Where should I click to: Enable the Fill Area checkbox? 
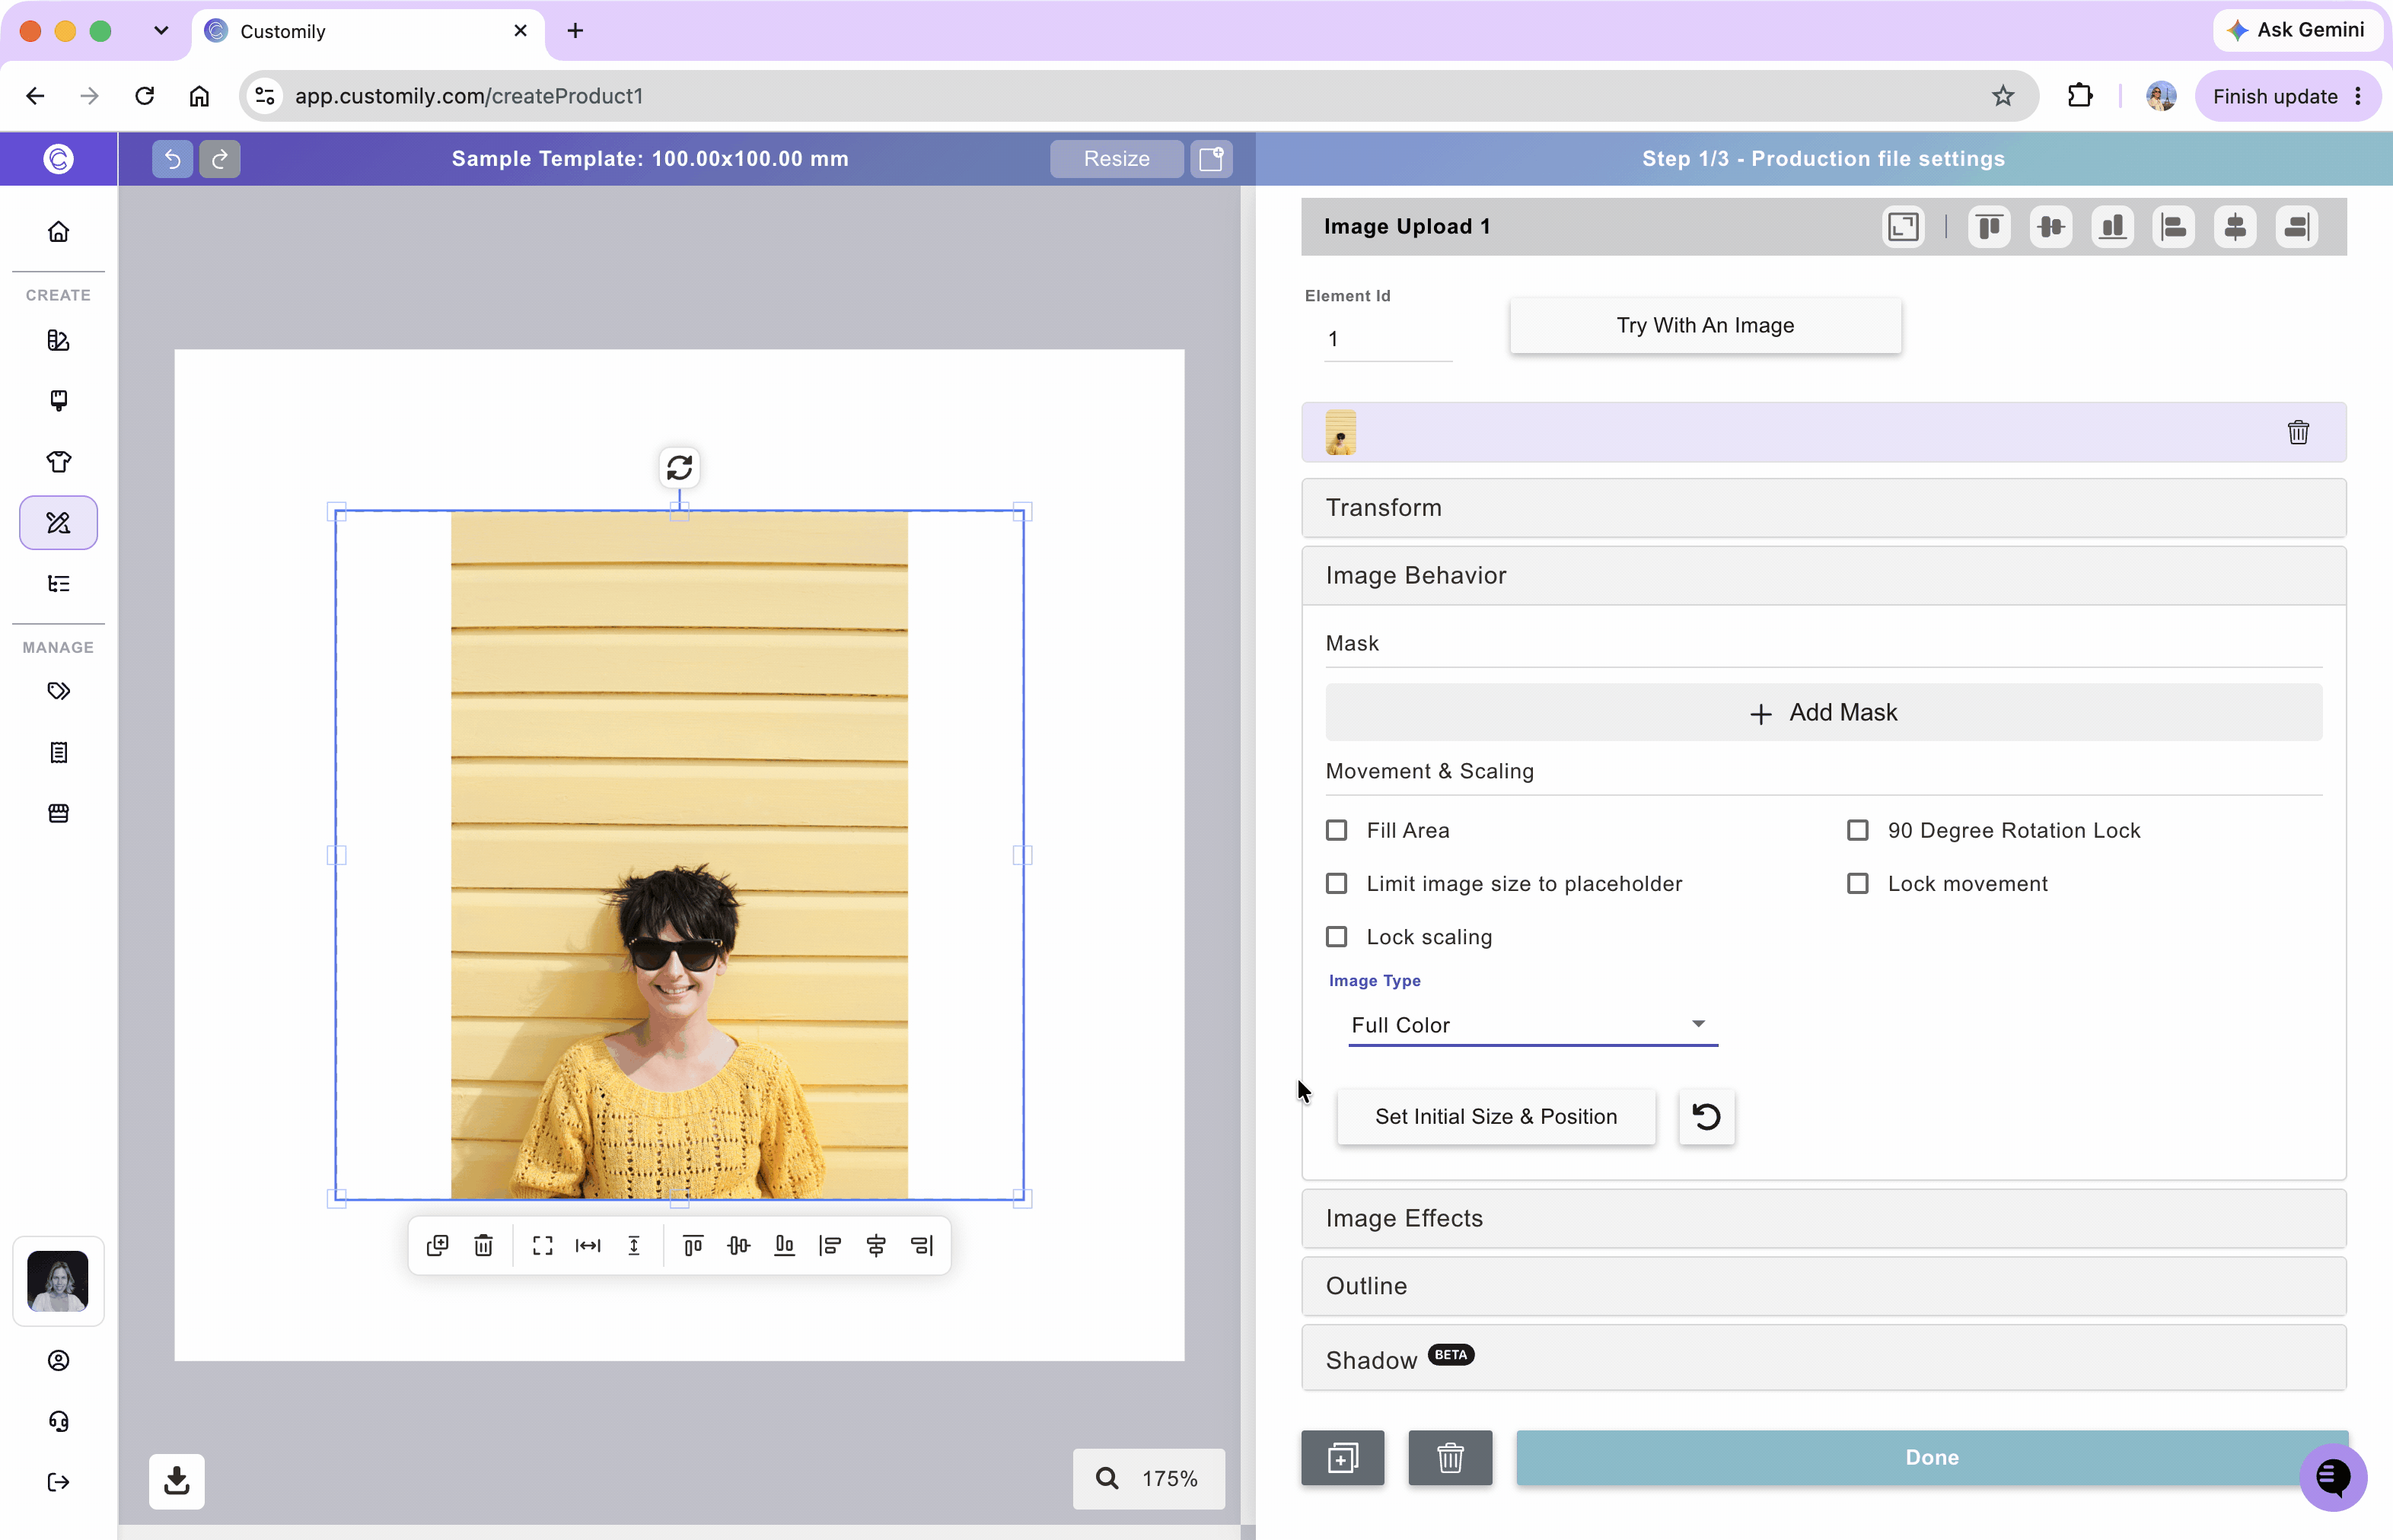tap(1337, 830)
